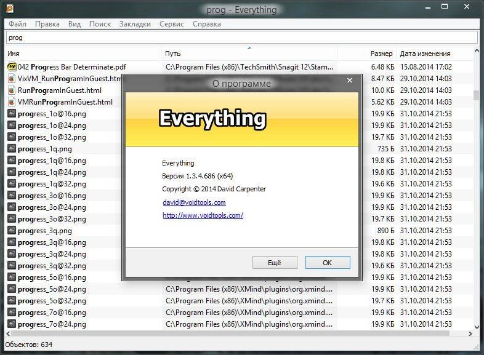Click the horizontal scrollbar right arrow
This screenshot has height=355, width=484.
[x=470, y=333]
